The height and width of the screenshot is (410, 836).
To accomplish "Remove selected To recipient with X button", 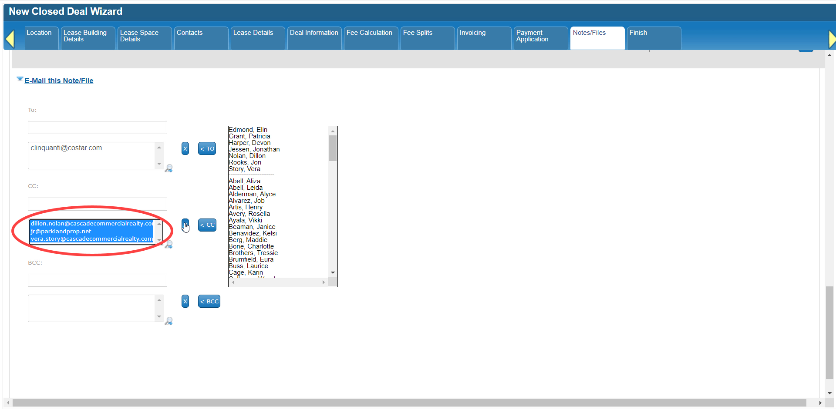I will pyautogui.click(x=185, y=148).
